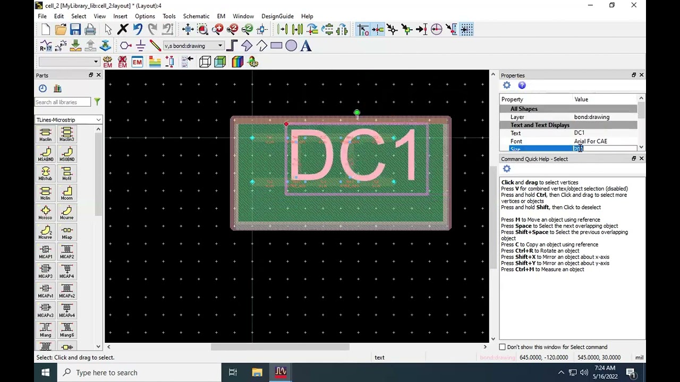Screen dimensions: 680x382
Task: Open the empty combo box on third toolbar
Action: (69, 62)
